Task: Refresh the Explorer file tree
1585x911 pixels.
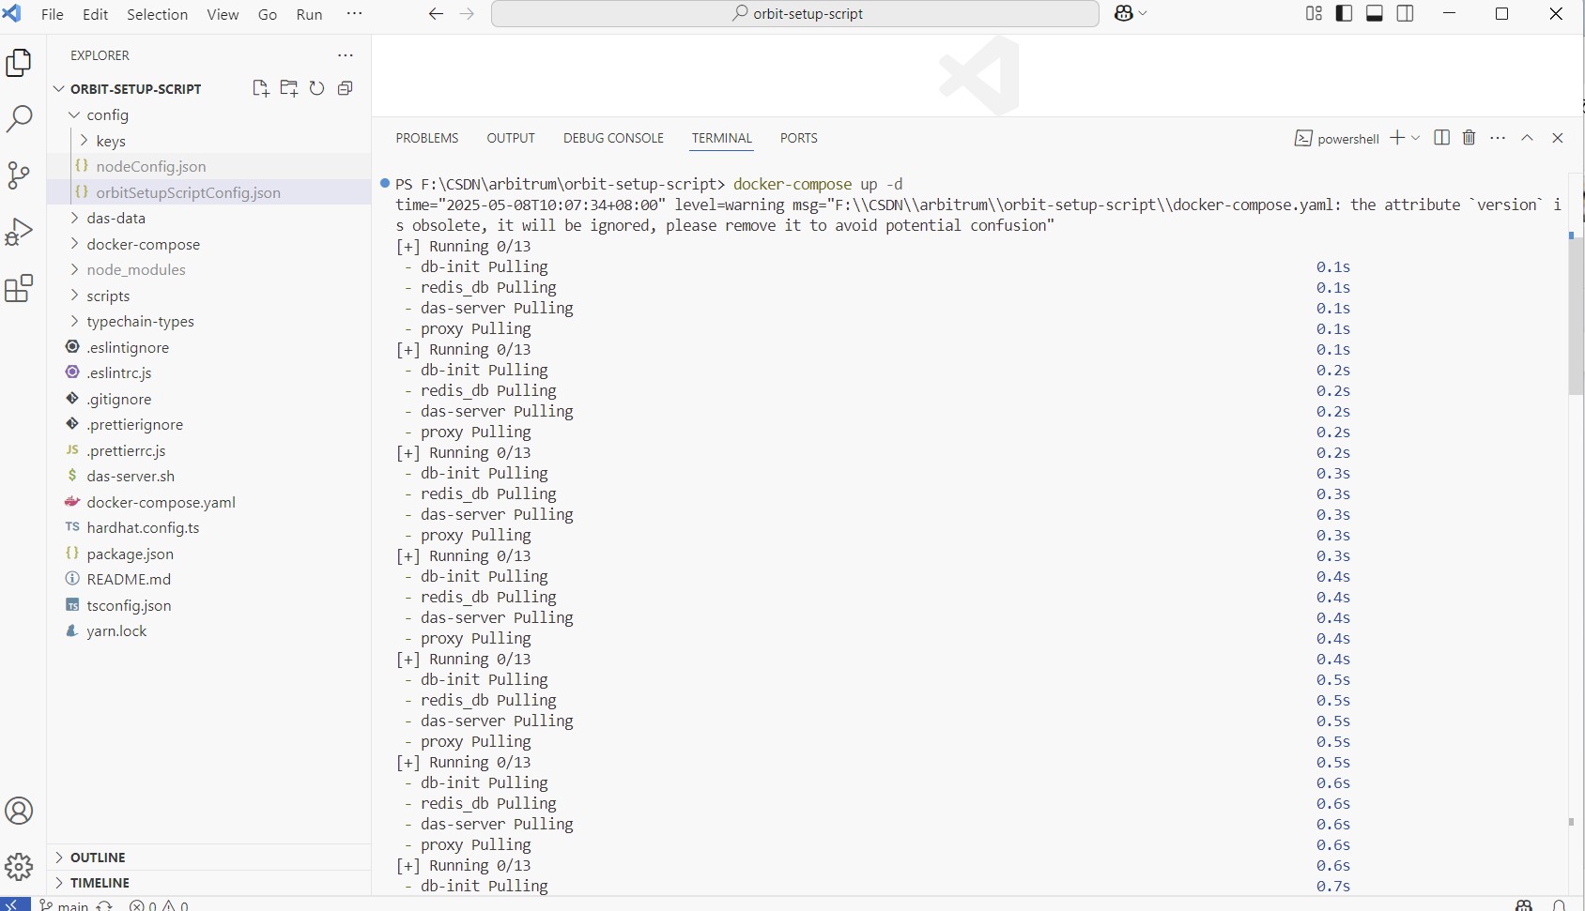Action: (317, 88)
